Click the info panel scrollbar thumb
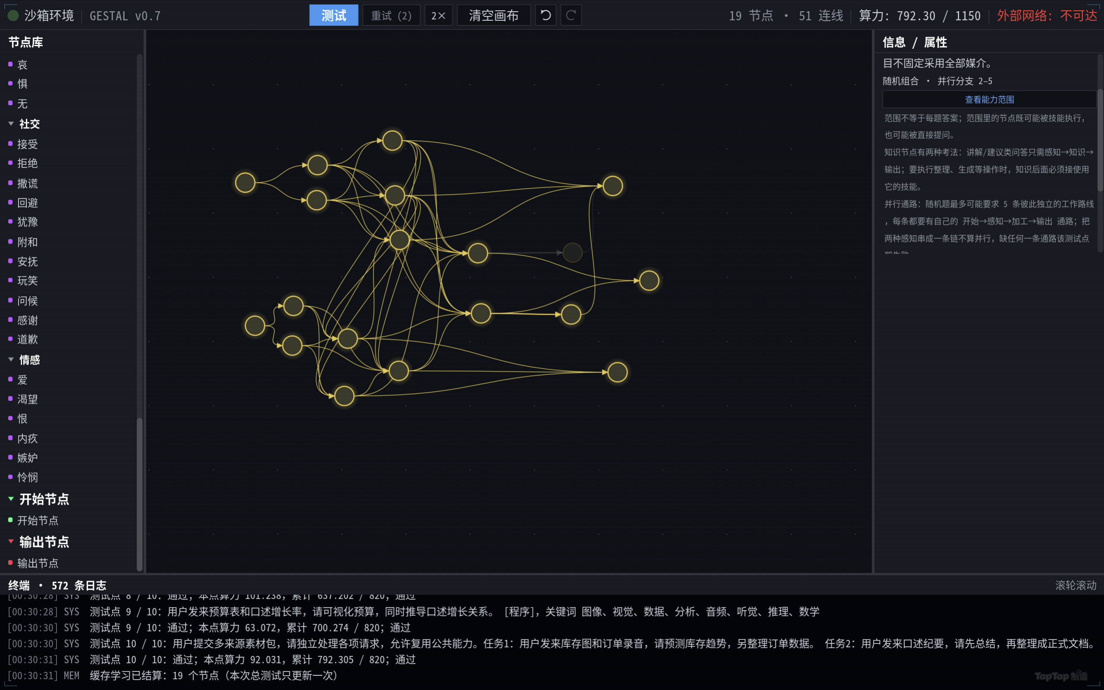The width and height of the screenshot is (1104, 690). (x=1100, y=140)
